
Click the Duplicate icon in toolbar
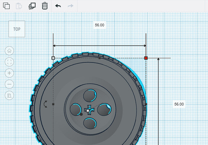click(x=32, y=6)
